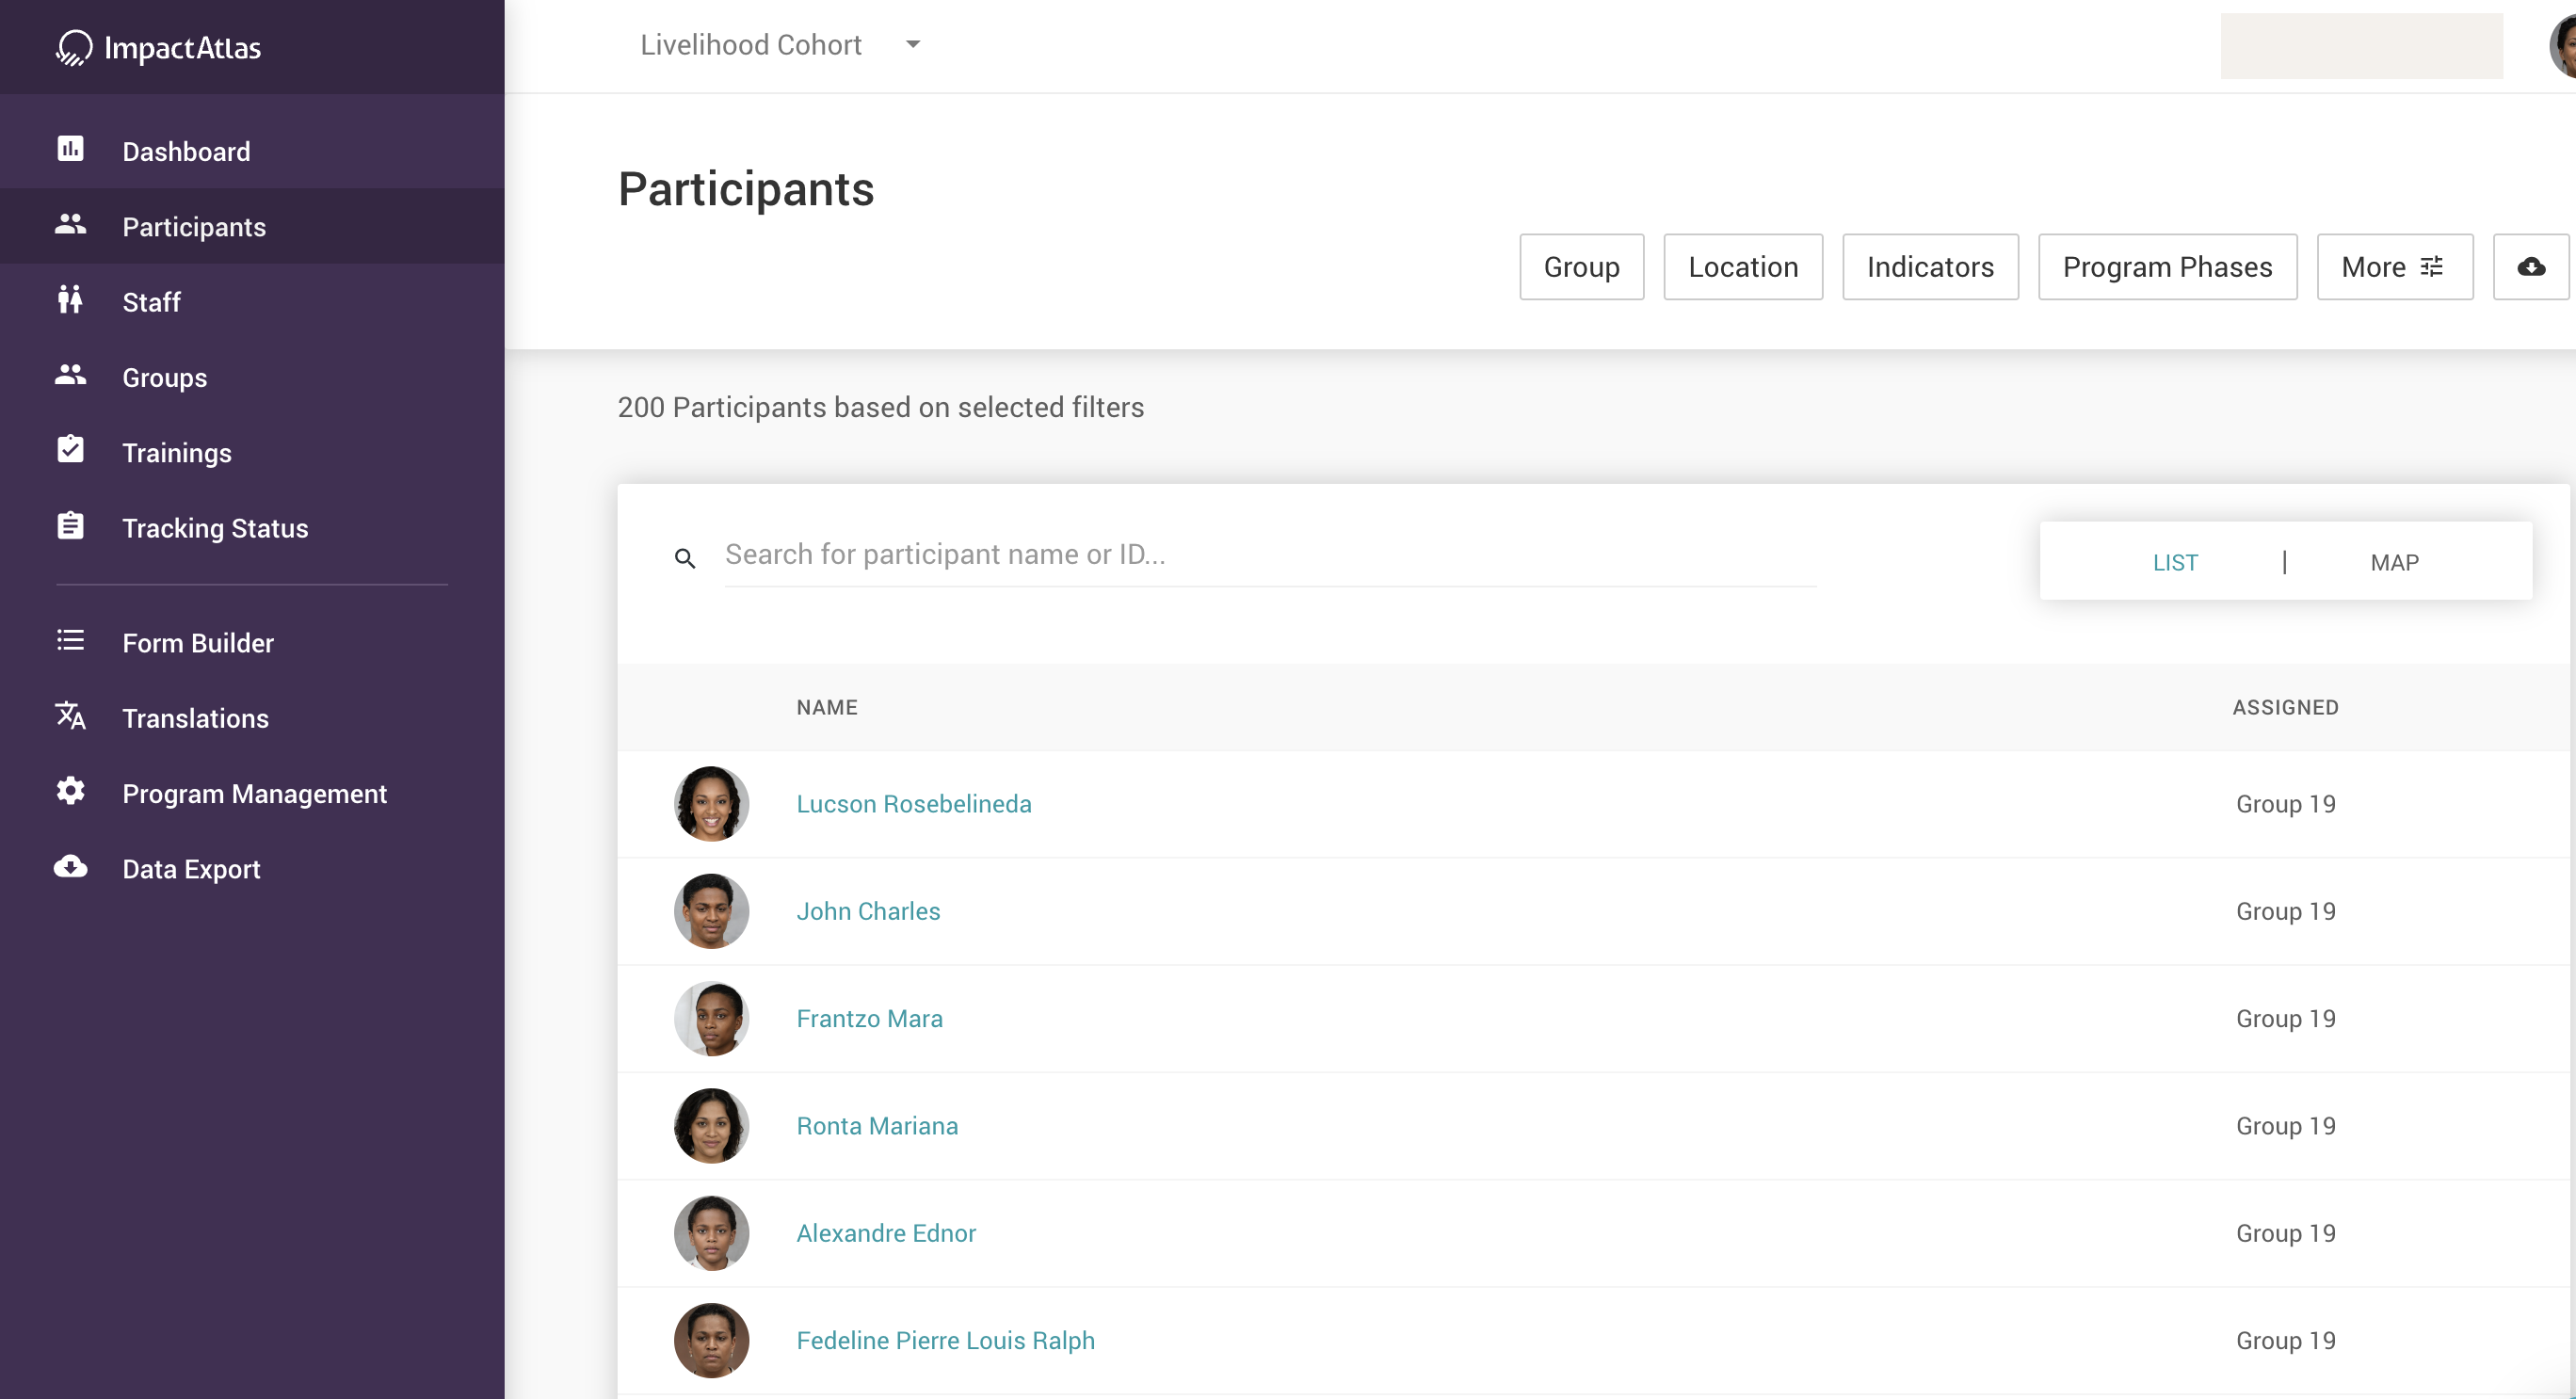Open Tracking Status from the sidebar

(215, 528)
